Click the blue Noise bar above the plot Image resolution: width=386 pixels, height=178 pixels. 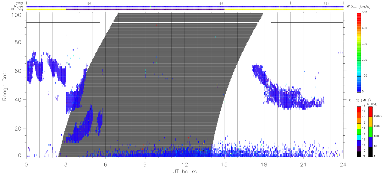pos(185,6)
